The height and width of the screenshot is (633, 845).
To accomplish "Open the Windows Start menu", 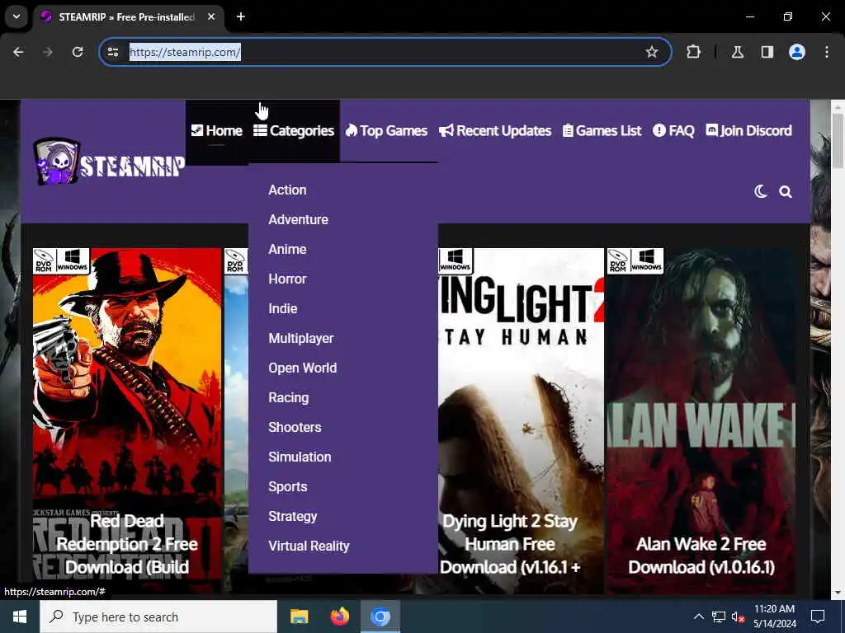I will pyautogui.click(x=20, y=617).
